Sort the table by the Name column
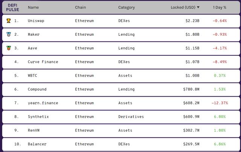The image size is (241, 152). (x=34, y=8)
